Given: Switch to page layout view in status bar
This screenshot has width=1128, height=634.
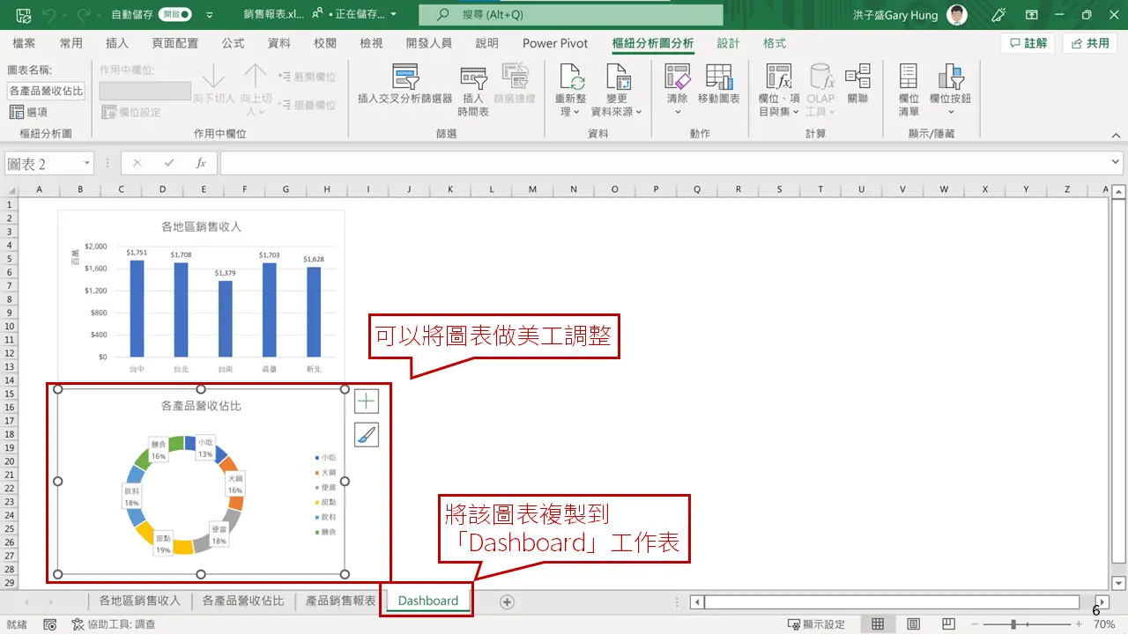Looking at the screenshot, I should point(913,624).
